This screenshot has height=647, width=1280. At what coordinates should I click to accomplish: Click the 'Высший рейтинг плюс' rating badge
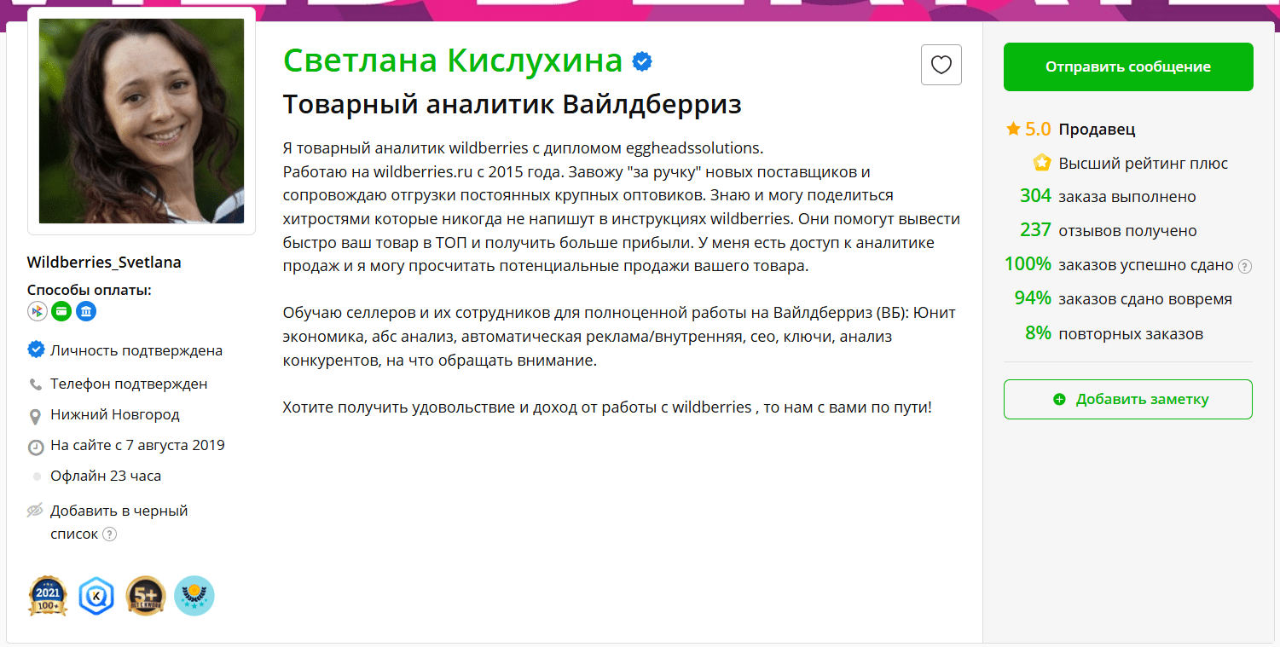(1143, 163)
